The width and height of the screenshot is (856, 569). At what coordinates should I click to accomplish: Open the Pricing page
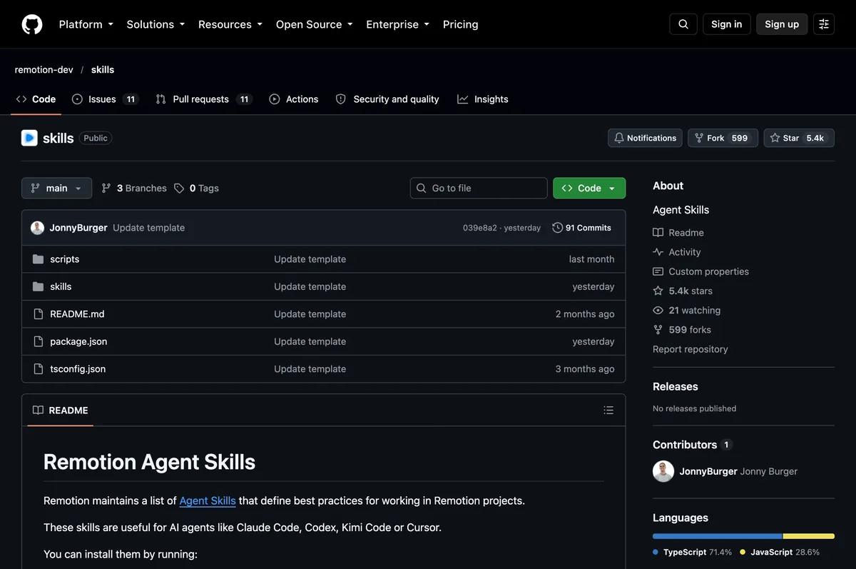(461, 24)
